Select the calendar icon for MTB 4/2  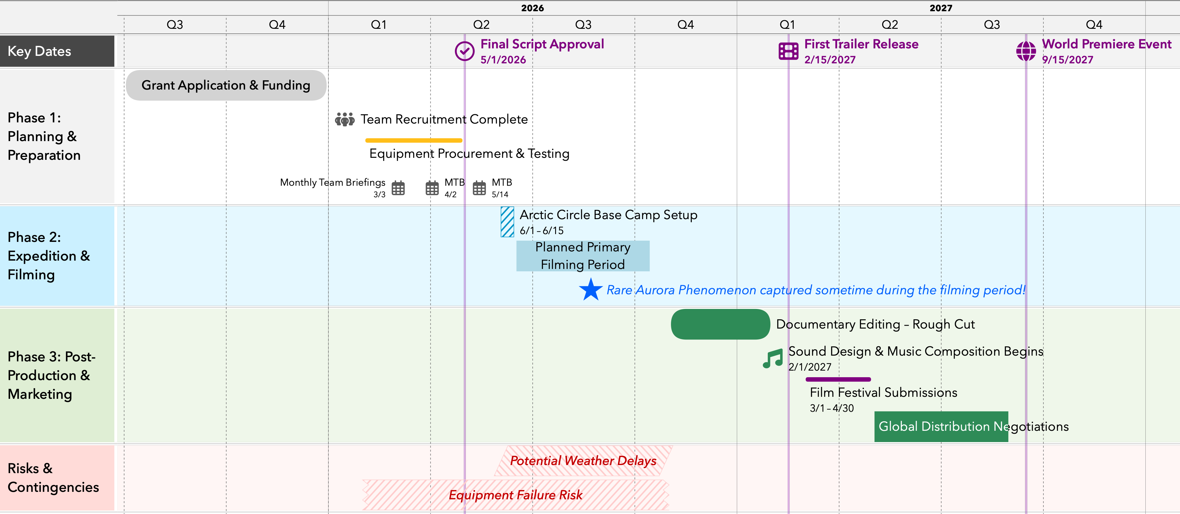point(432,188)
